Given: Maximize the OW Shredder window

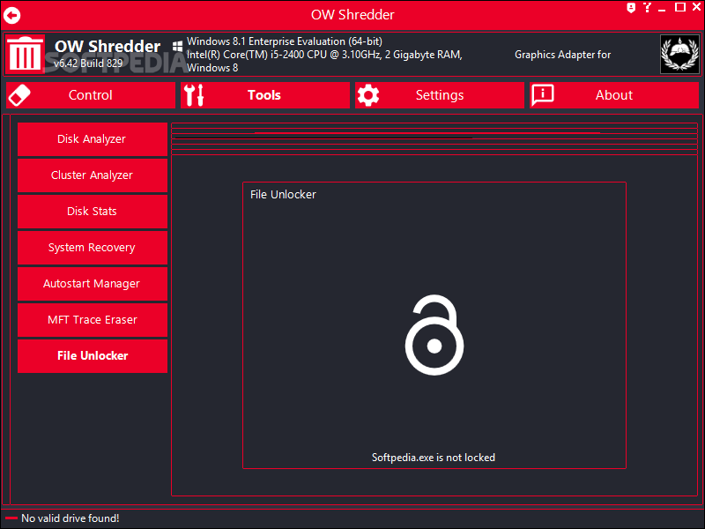Looking at the screenshot, I should click(x=680, y=7).
